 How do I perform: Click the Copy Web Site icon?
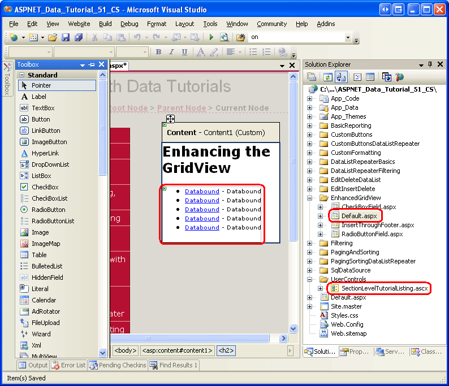[x=387, y=77]
